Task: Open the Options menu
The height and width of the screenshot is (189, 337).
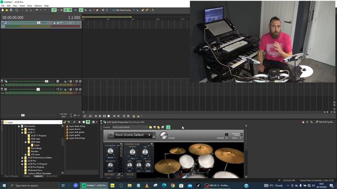Action: pyautogui.click(x=38, y=6)
